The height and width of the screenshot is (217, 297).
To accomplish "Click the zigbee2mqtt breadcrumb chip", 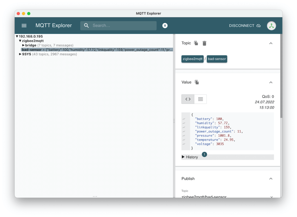I will (x=193, y=59).
